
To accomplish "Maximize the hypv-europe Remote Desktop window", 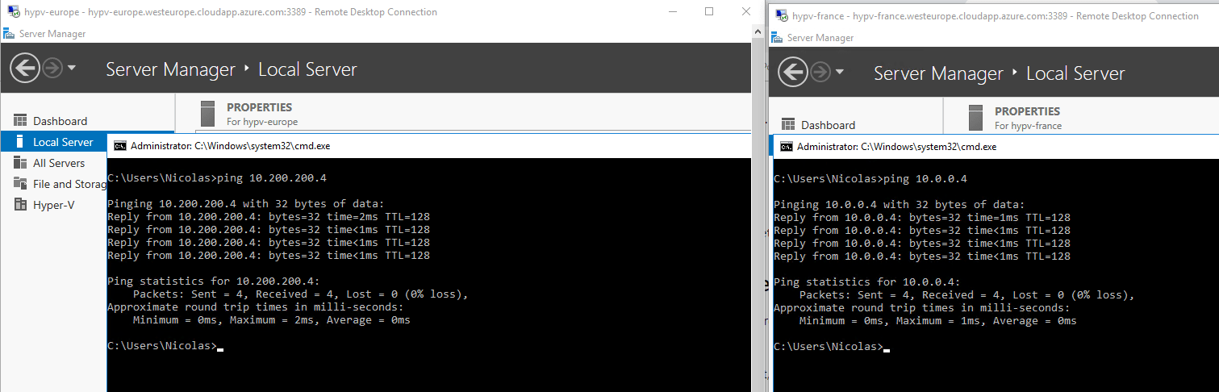I will 708,12.
